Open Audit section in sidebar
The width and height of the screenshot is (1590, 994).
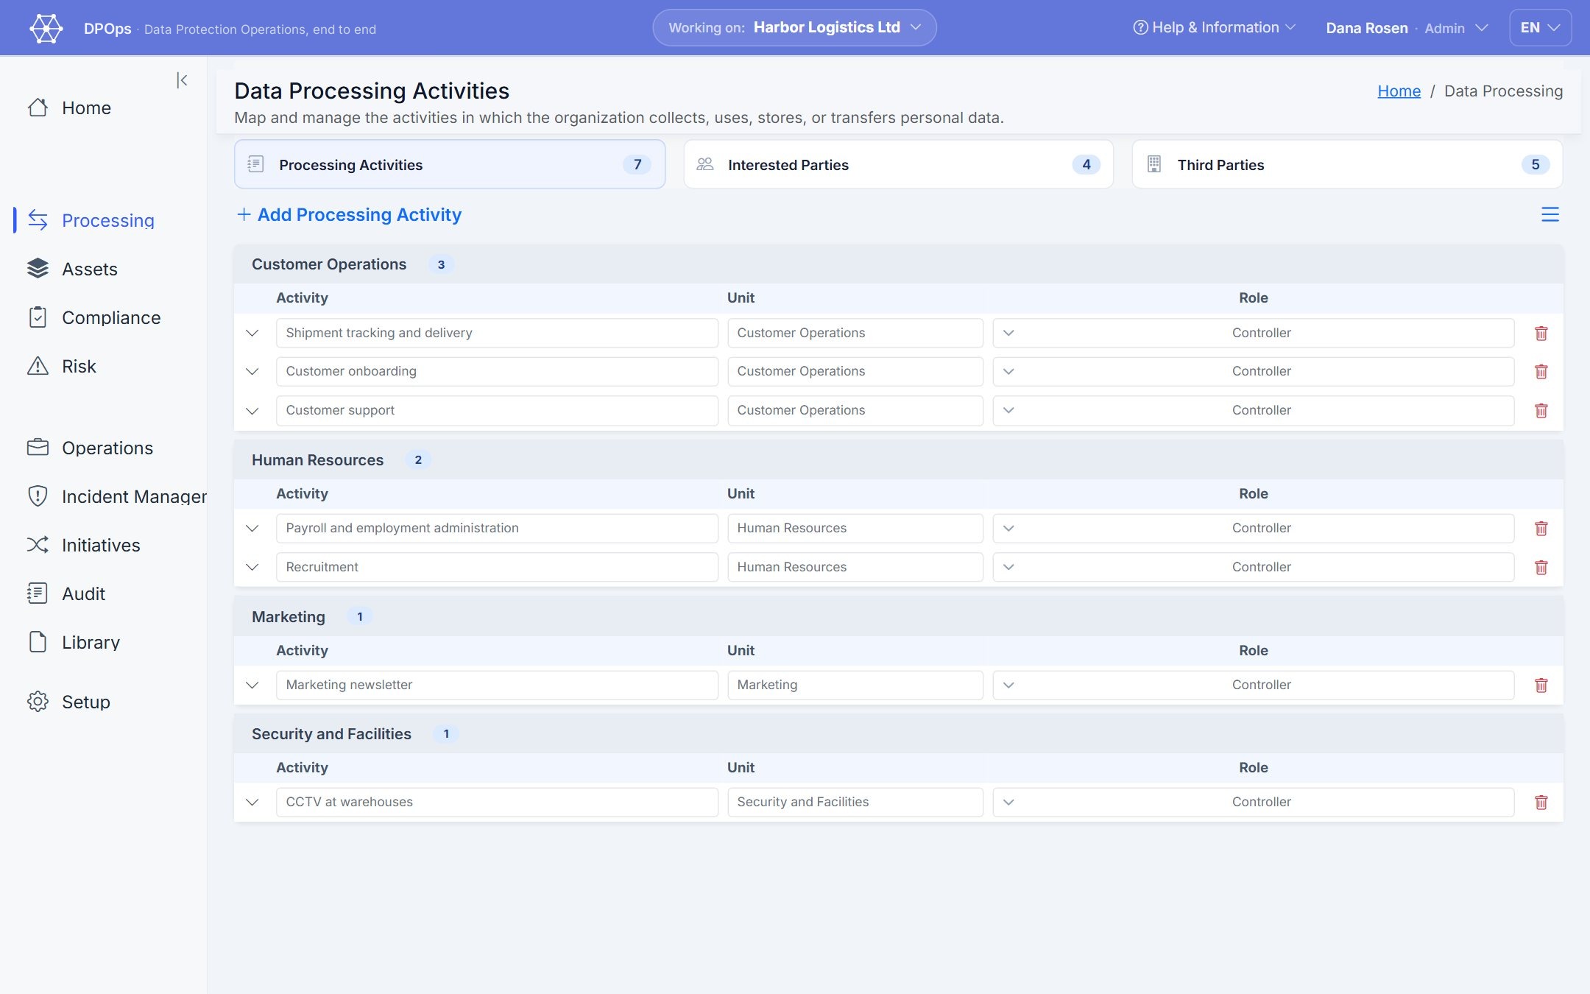pos(66,593)
